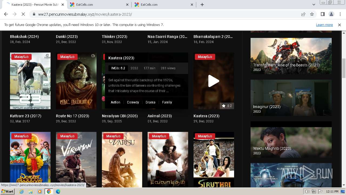
Task: Click the IMDb: 8.2 label
Action: click(x=118, y=68)
